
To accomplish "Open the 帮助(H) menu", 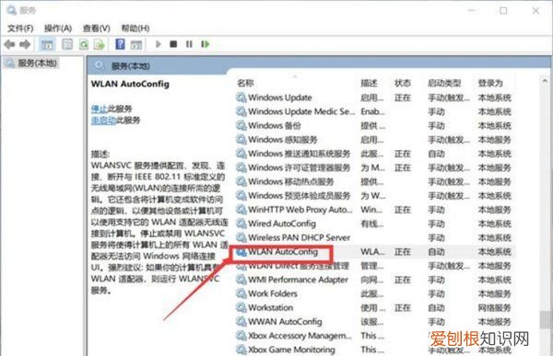I will [135, 29].
